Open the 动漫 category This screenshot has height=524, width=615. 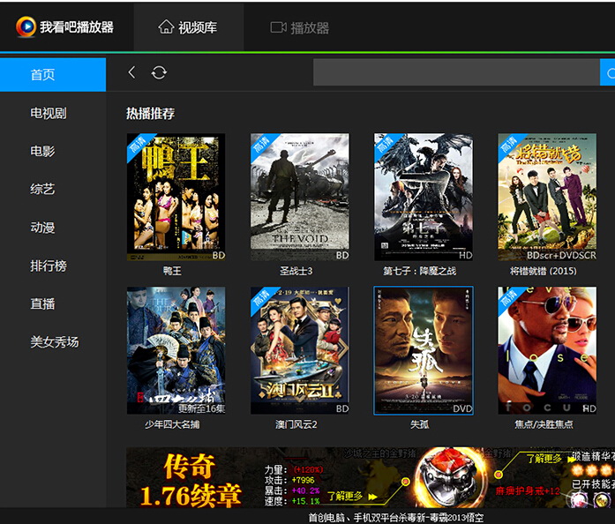pyautogui.click(x=42, y=227)
